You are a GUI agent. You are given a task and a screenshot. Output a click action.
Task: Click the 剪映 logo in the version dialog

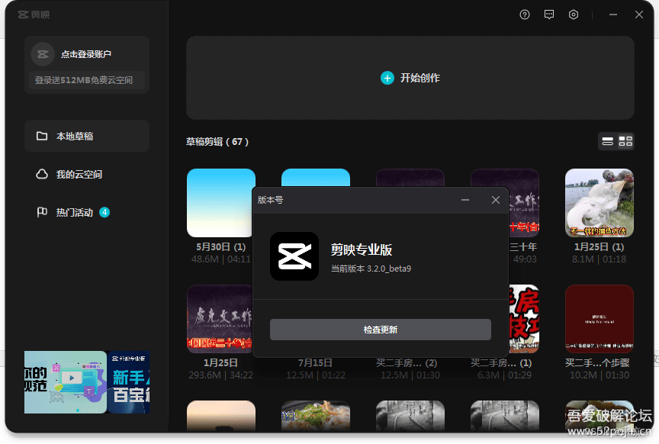tap(294, 256)
